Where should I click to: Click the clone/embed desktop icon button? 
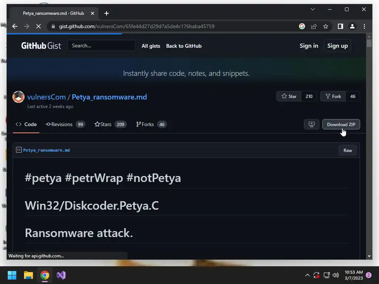coord(312,124)
